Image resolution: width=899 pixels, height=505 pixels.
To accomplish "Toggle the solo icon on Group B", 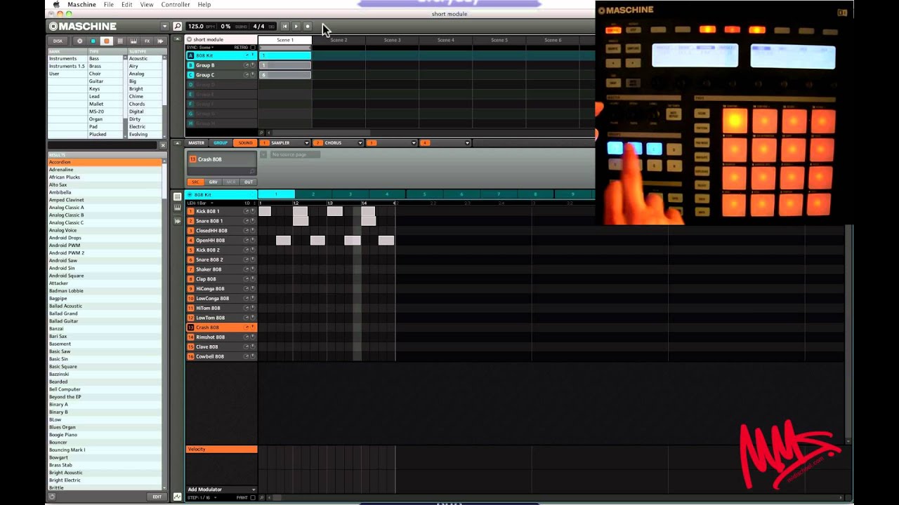I will point(253,65).
